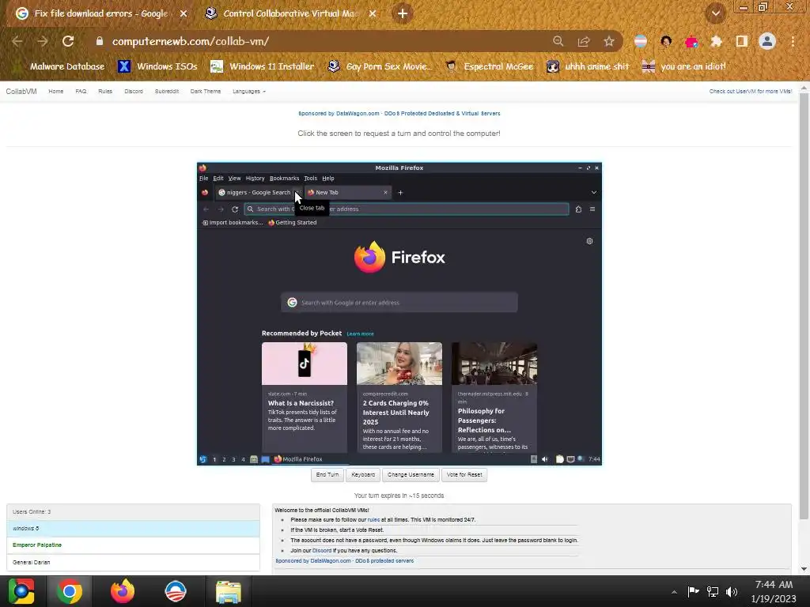Open Getting Started bookmark in Firefox
Screen dimensions: 810x607
[293, 222]
